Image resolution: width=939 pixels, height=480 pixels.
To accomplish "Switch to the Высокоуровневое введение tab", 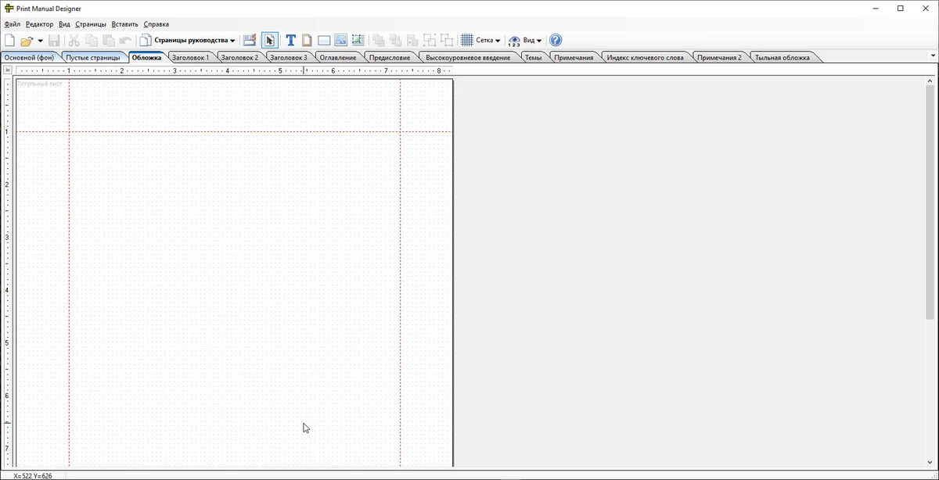I will [468, 57].
